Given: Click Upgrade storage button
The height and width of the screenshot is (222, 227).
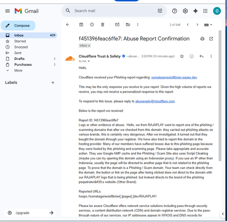Looking at the screenshot, I should click(x=30, y=213).
